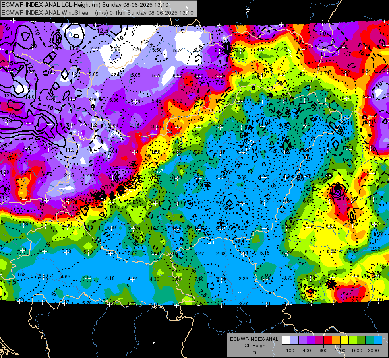This screenshot has height=358, width=389.
Task: Click the wind shear value '6.12'
Action: pyautogui.click(x=310, y=252)
